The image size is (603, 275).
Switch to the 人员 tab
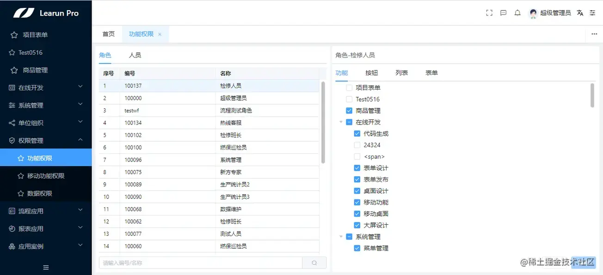(135, 55)
